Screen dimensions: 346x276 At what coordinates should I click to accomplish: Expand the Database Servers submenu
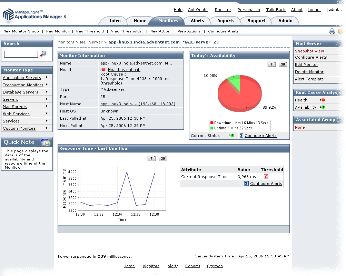tap(47, 92)
